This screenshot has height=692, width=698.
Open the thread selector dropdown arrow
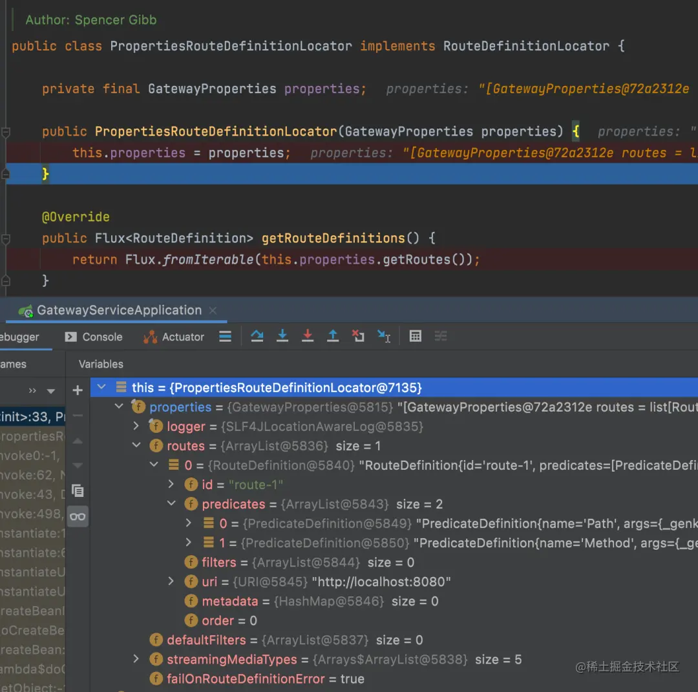51,391
